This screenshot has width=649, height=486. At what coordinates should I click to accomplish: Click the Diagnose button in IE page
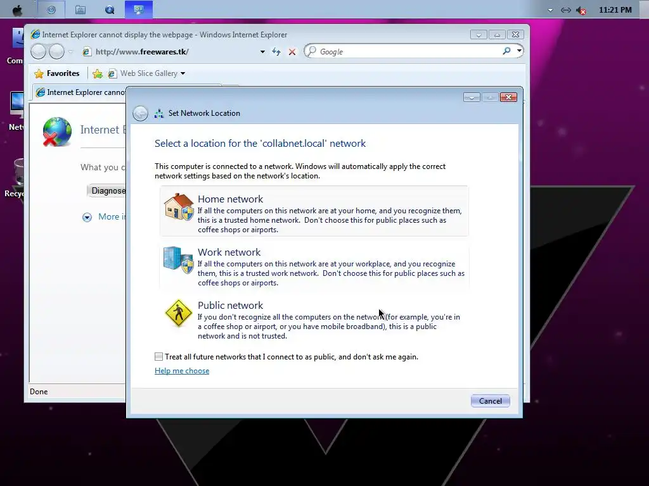tap(106, 190)
